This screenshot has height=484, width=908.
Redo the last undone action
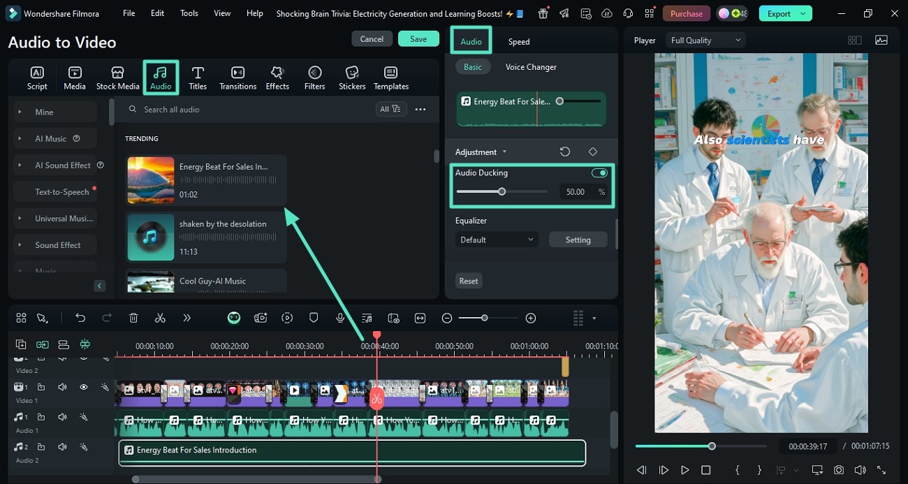coord(107,318)
